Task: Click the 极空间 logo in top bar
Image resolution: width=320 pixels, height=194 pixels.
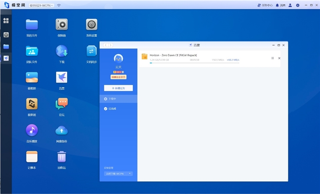Action: pos(15,5)
